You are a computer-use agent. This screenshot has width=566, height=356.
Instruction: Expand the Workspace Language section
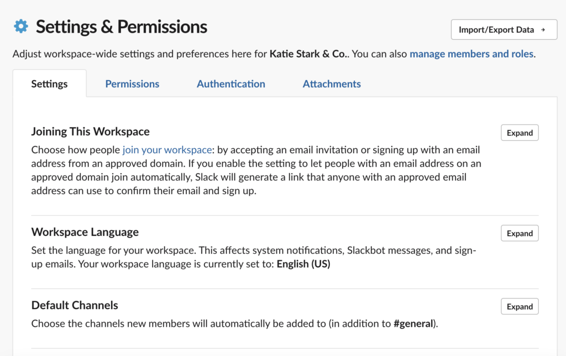(520, 233)
